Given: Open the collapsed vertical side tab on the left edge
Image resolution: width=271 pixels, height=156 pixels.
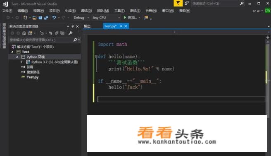Looking at the screenshot, I should point(4,35).
